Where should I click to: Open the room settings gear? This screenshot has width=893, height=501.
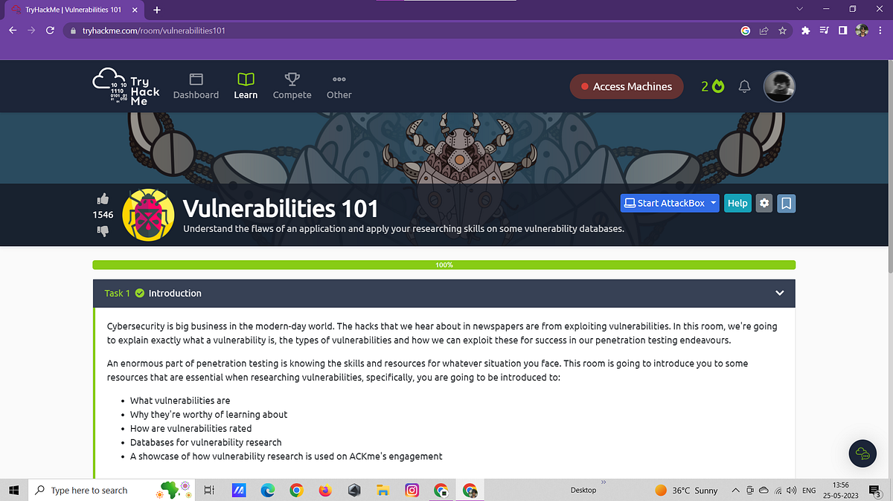coord(764,202)
